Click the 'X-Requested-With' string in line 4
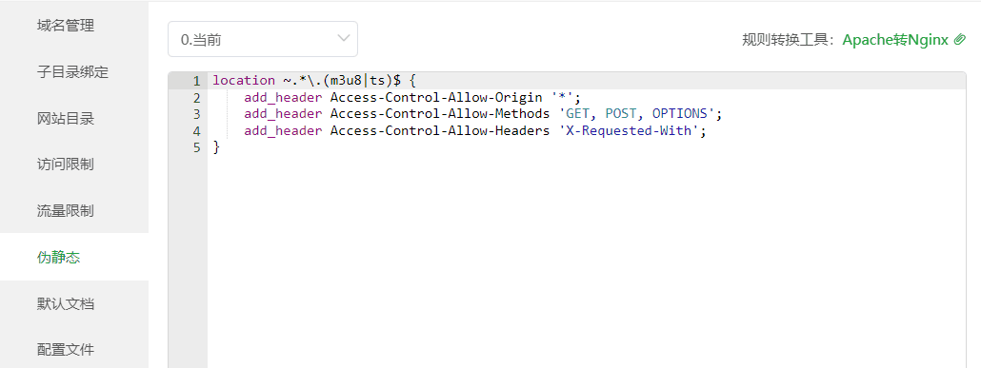Screen dimensions: 981x368 [x=630, y=131]
